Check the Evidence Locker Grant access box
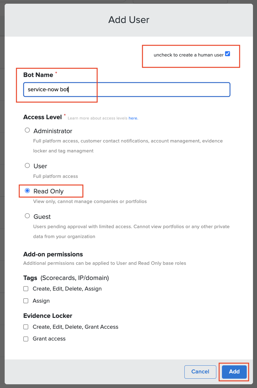 (26, 339)
